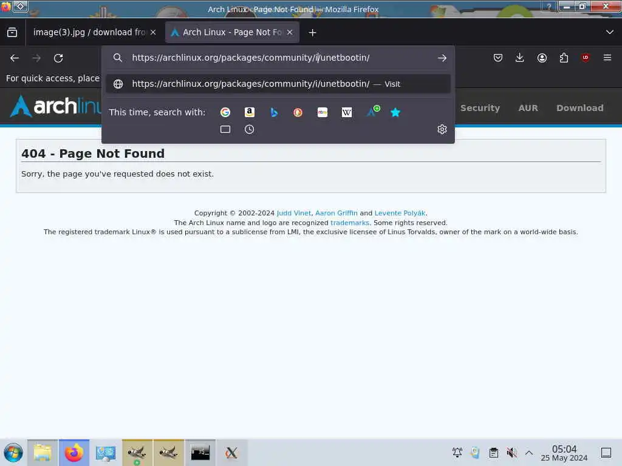Open the system settings taskbar icon
The width and height of the screenshot is (622, 466).
[x=106, y=453]
